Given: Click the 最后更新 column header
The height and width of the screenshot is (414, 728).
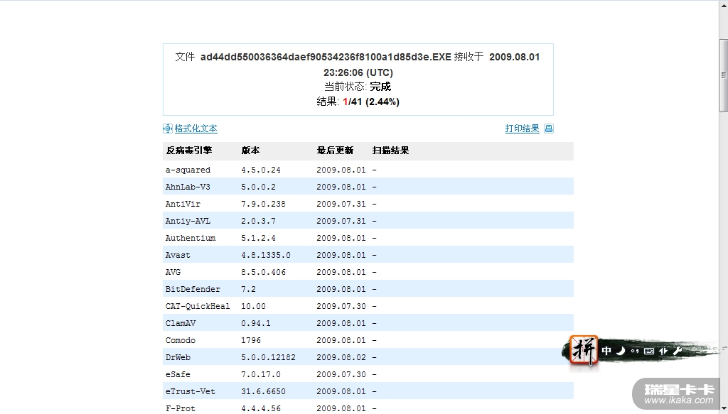Looking at the screenshot, I should (x=336, y=151).
